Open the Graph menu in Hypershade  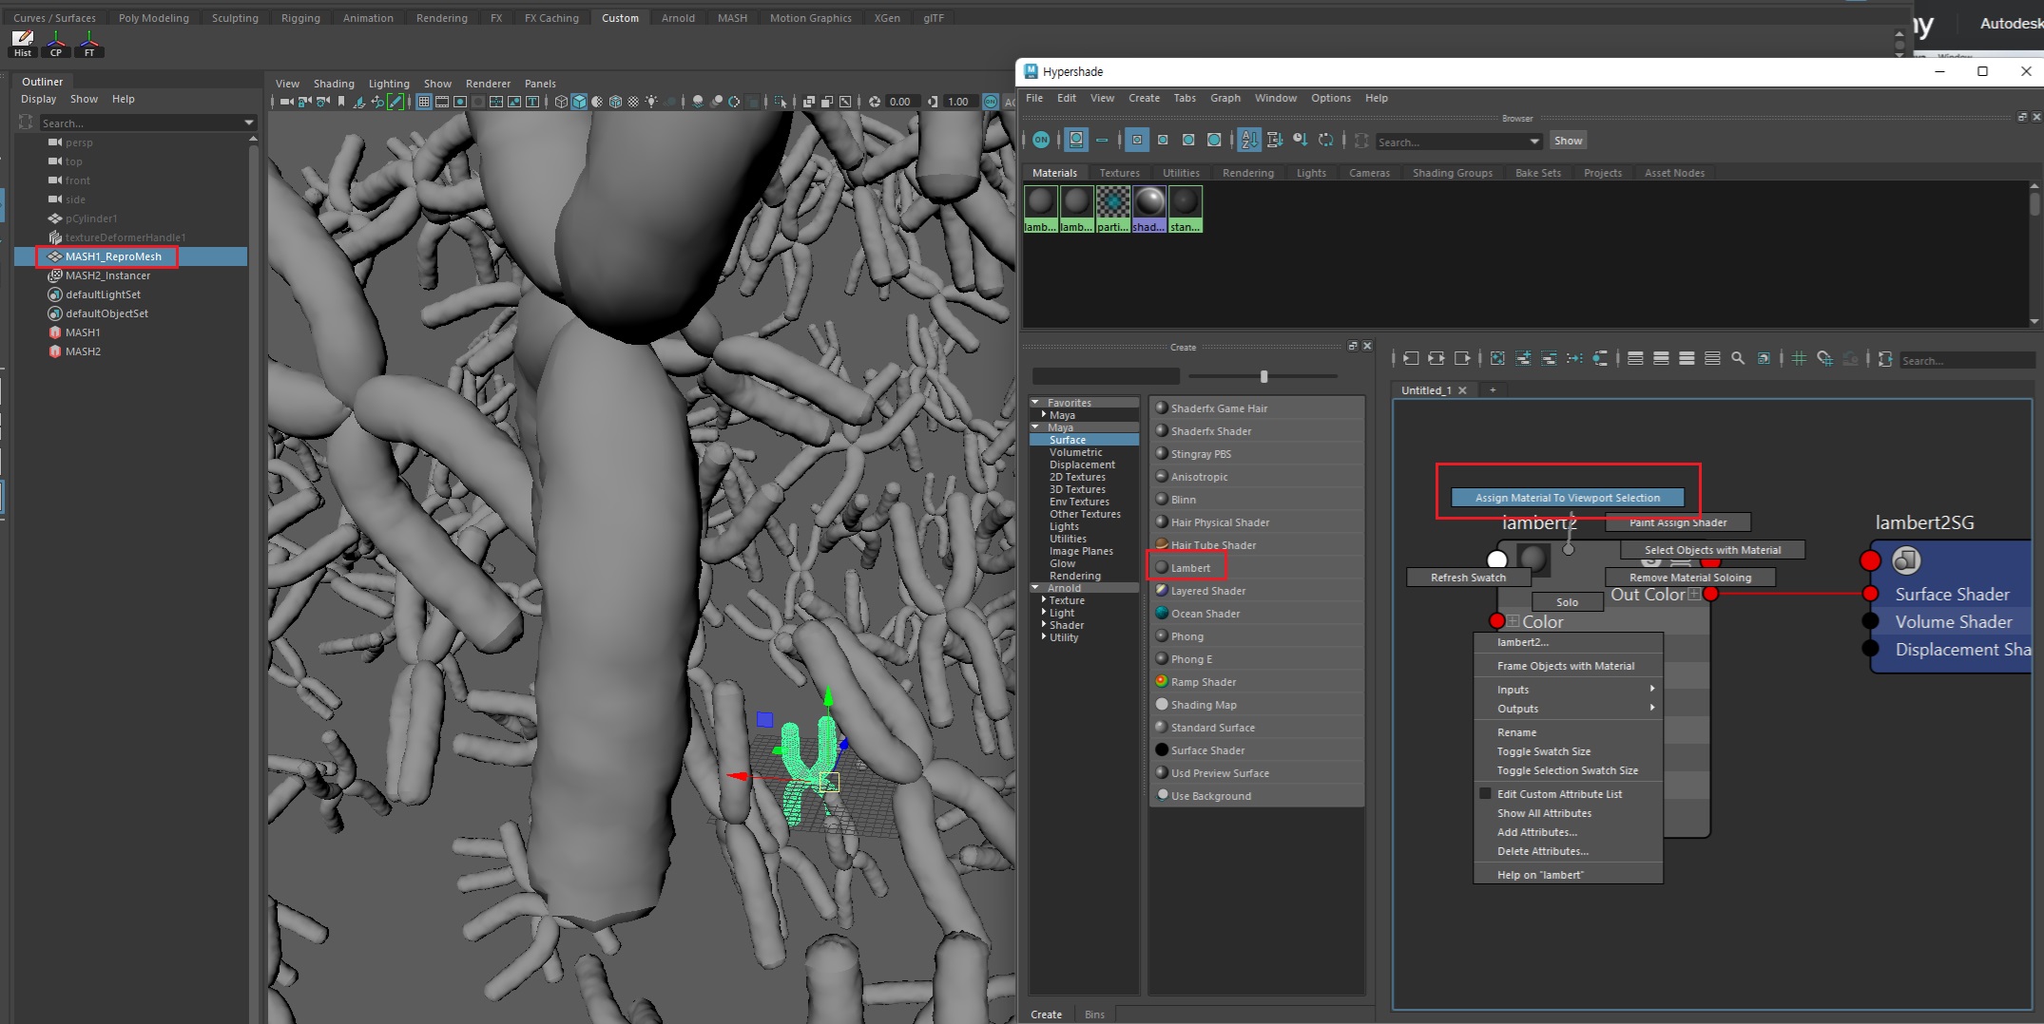click(x=1224, y=98)
